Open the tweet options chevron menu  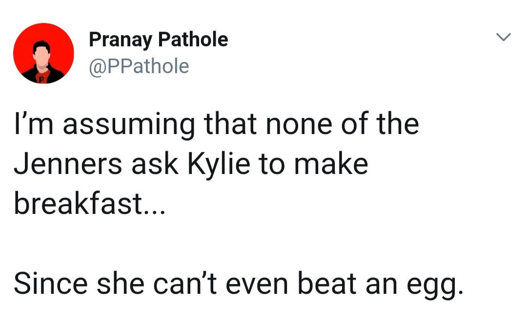pyautogui.click(x=504, y=37)
